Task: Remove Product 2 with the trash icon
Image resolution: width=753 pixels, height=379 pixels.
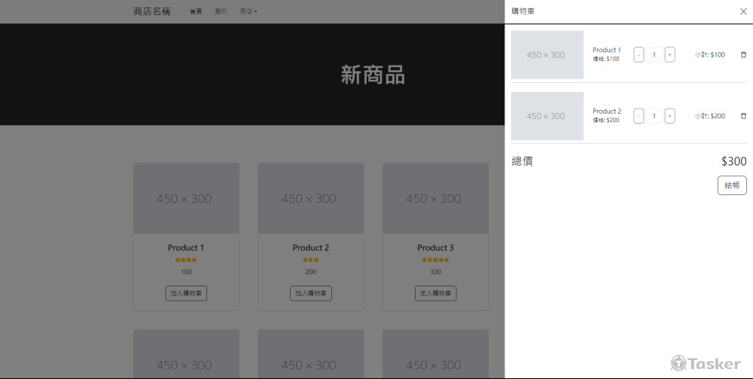Action: pos(744,116)
